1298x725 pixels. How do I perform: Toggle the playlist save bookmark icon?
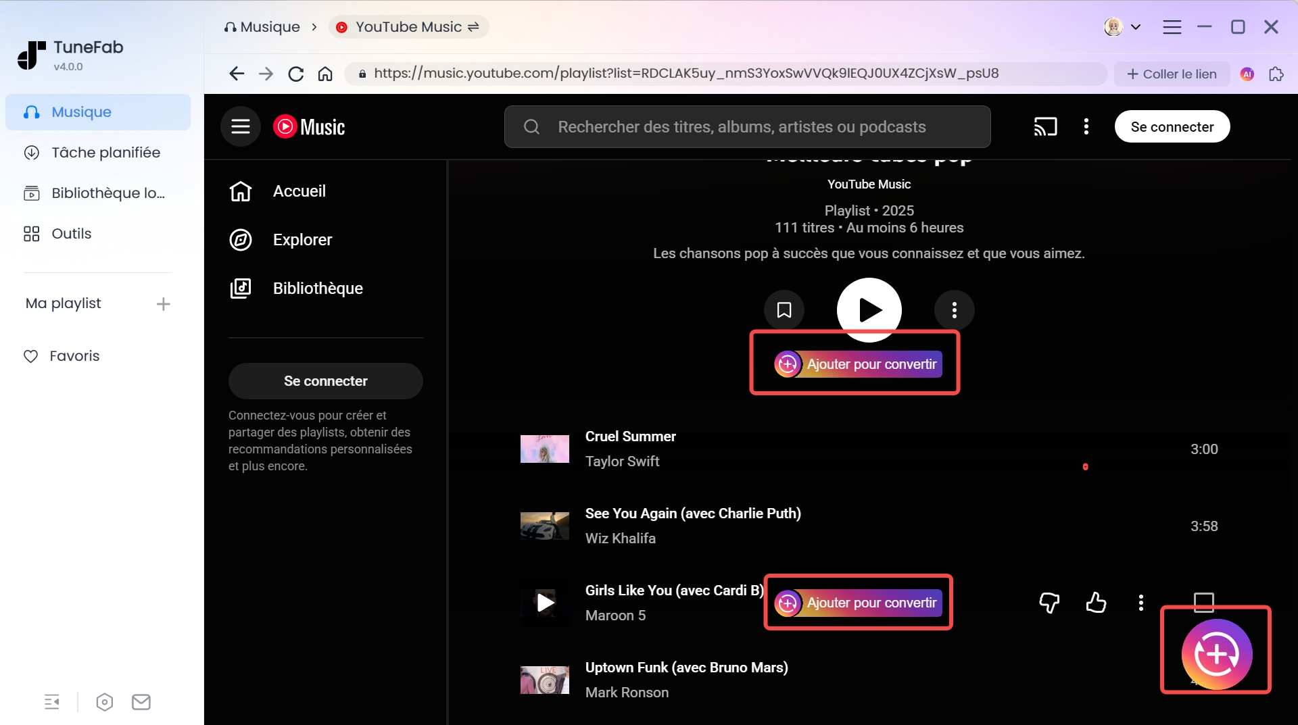[784, 310]
